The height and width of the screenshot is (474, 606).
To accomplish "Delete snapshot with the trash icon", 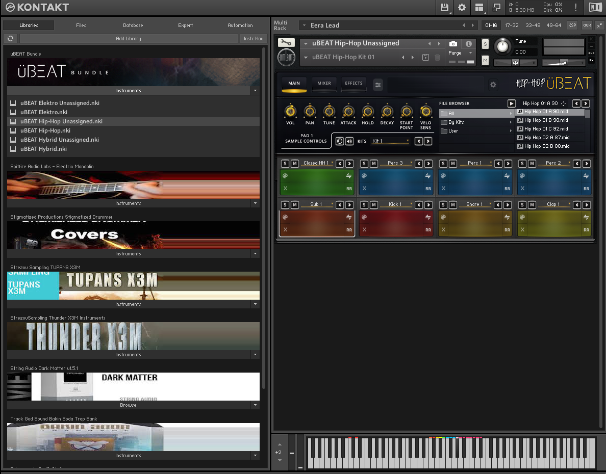I will coord(438,57).
